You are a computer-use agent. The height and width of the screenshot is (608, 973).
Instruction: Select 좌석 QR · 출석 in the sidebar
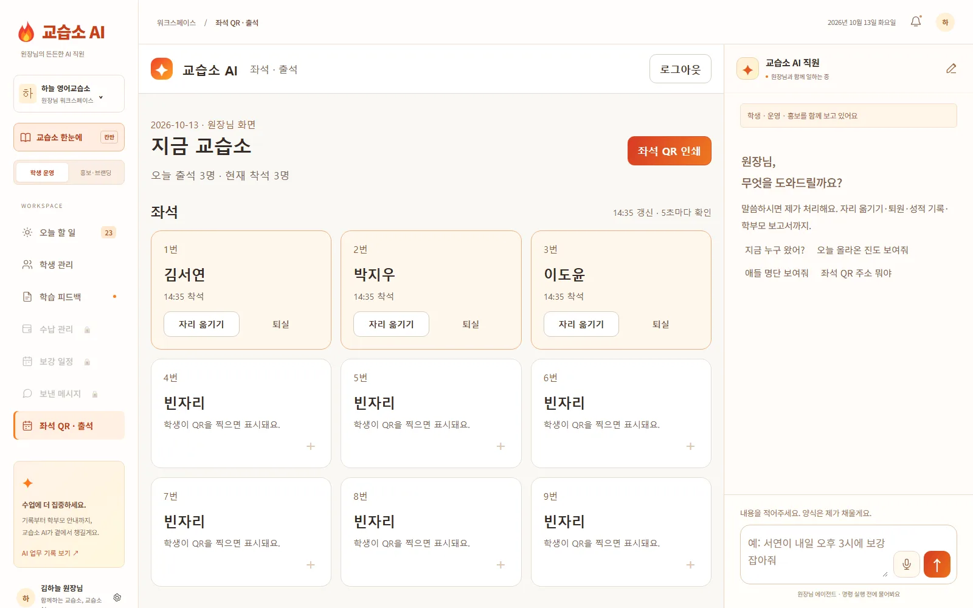pos(69,426)
